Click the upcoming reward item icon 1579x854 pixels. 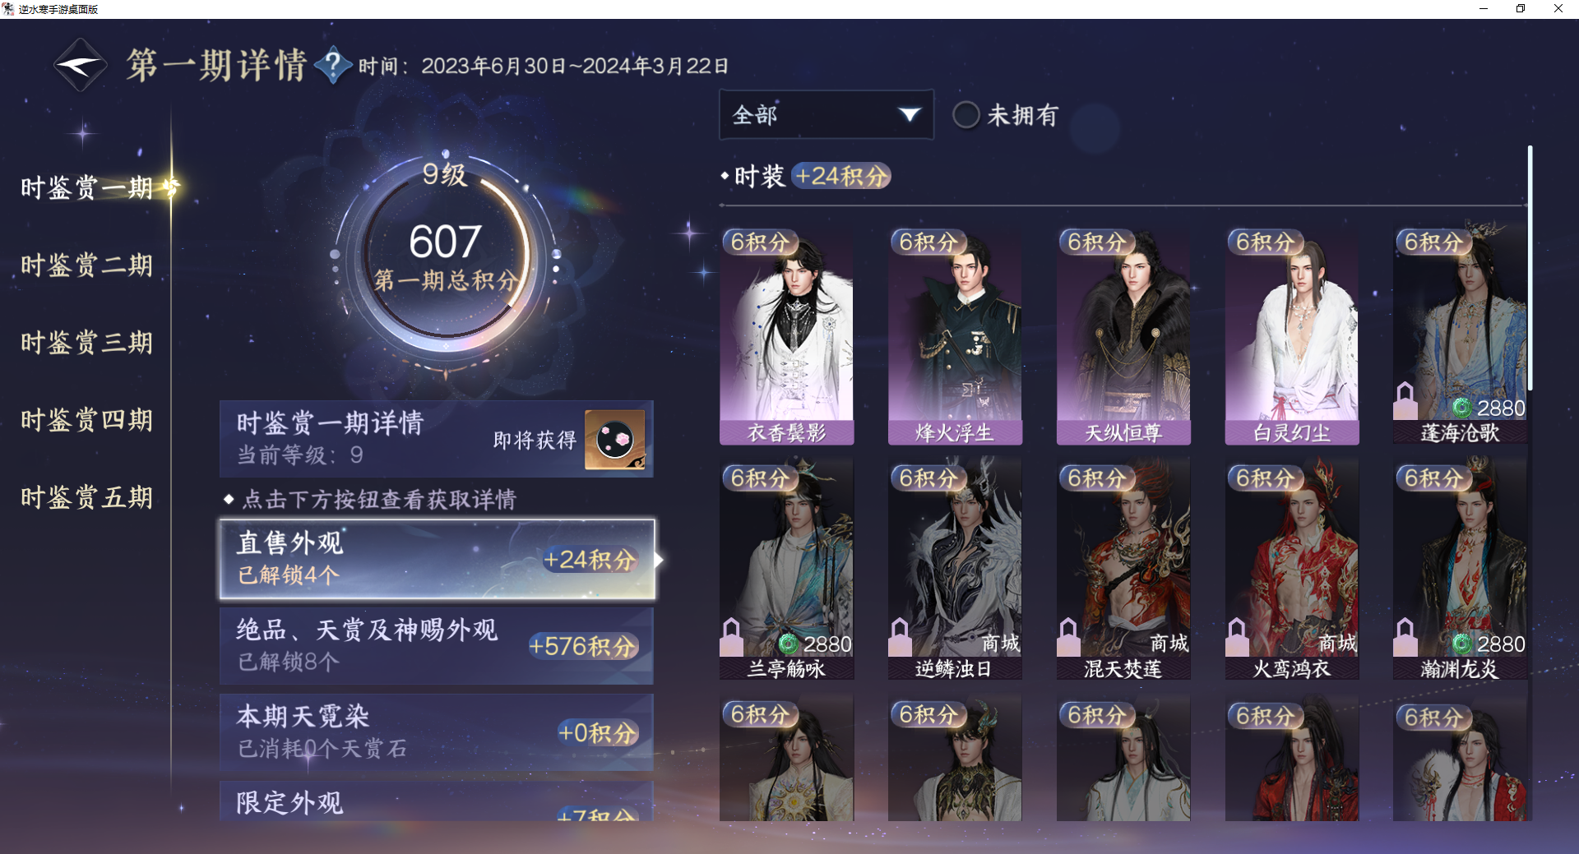click(x=614, y=440)
